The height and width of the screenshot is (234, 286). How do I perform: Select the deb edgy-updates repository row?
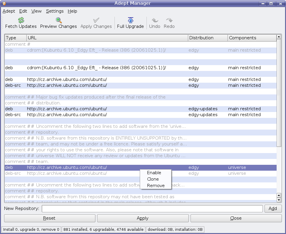coord(141,109)
